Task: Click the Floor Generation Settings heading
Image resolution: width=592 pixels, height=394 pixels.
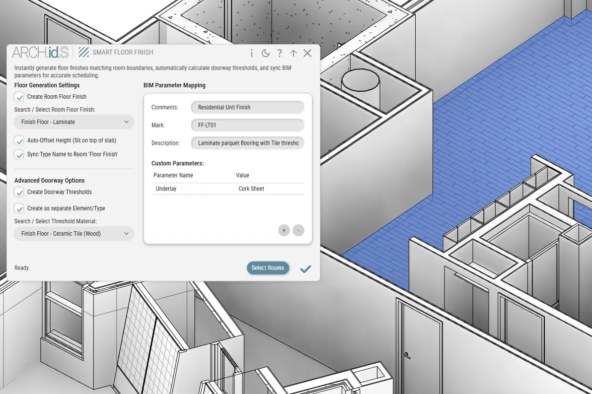Action: [x=47, y=85]
